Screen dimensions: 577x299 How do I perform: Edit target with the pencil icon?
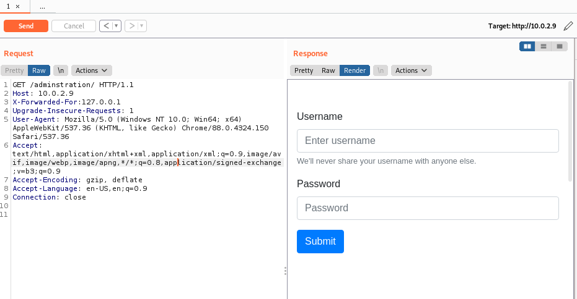click(568, 26)
